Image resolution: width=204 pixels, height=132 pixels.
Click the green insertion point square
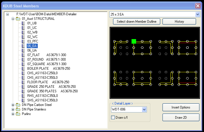click(x=134, y=41)
